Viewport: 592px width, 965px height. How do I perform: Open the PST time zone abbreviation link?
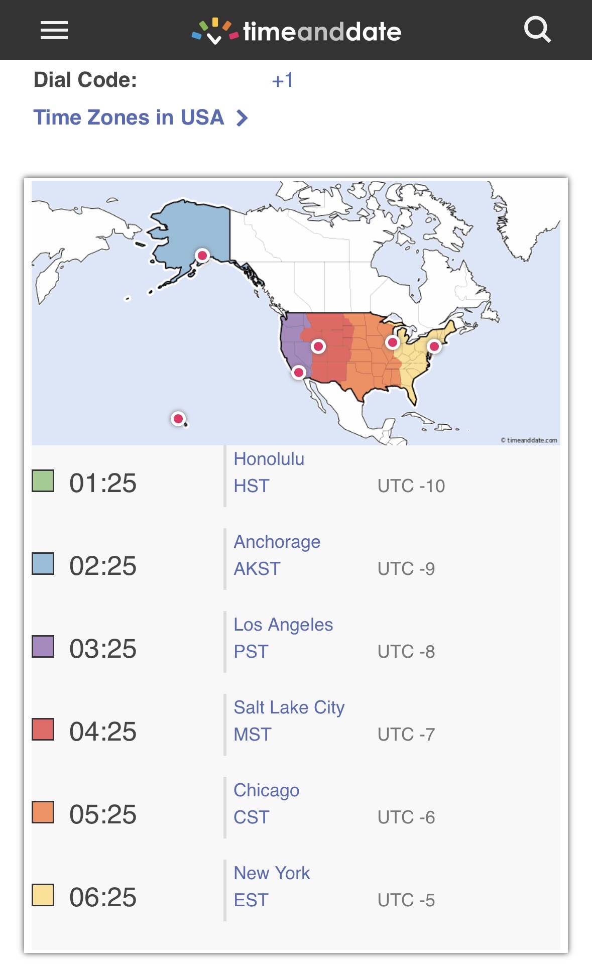point(251,652)
